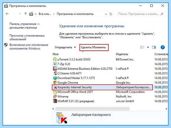The height and width of the screenshot is (128, 171).
Task: Click the AIDA64 icon
Action: [x=55, y=69]
